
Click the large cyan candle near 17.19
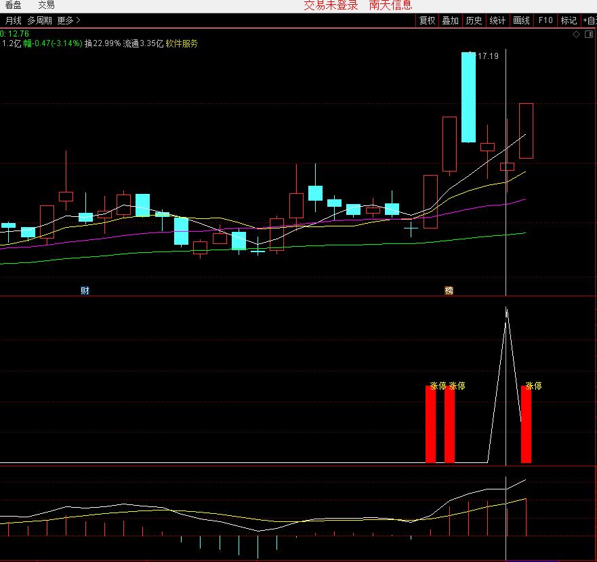pyautogui.click(x=468, y=97)
